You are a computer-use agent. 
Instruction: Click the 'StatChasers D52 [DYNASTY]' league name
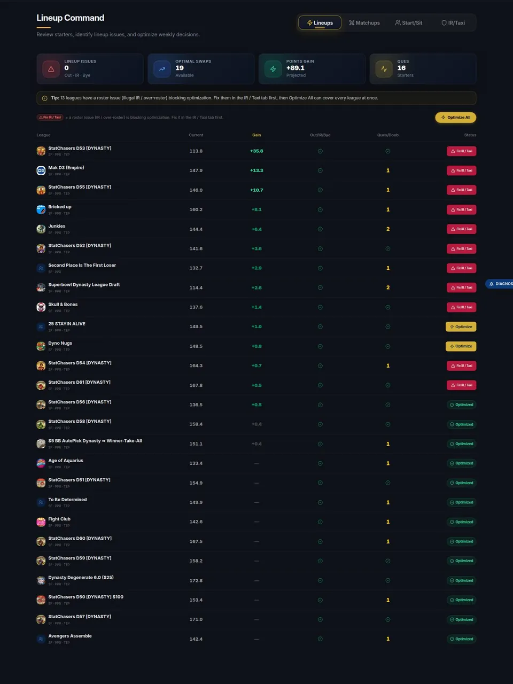(x=80, y=246)
